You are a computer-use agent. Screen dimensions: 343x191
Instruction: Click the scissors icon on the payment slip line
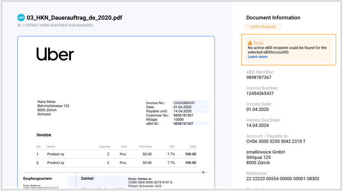tap(203, 172)
